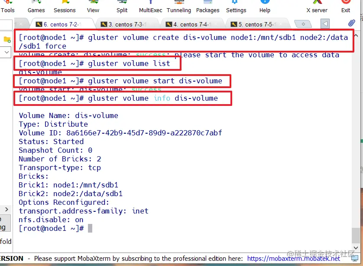The width and height of the screenshot is (363, 266).
Task: Open the Tools toolbar item
Action: pyautogui.click(x=8, y=7)
